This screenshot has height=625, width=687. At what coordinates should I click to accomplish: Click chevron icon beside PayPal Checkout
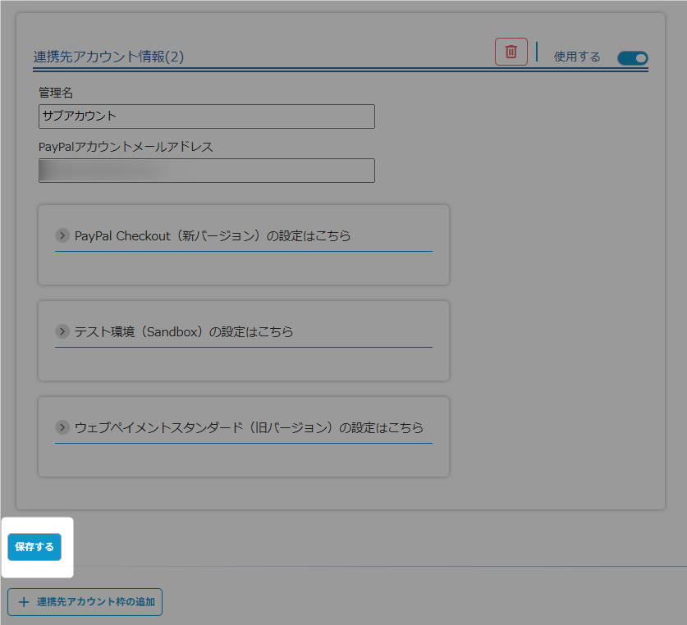[x=62, y=235]
